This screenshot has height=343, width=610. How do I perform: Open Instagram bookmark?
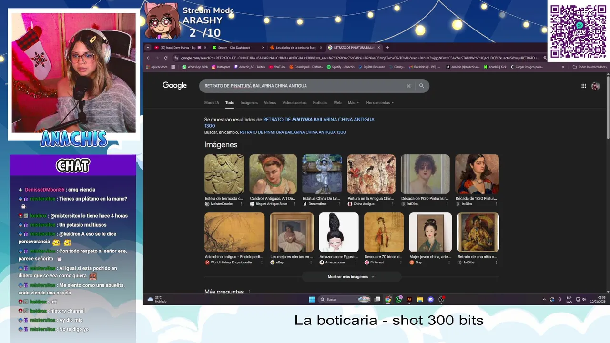[221, 67]
